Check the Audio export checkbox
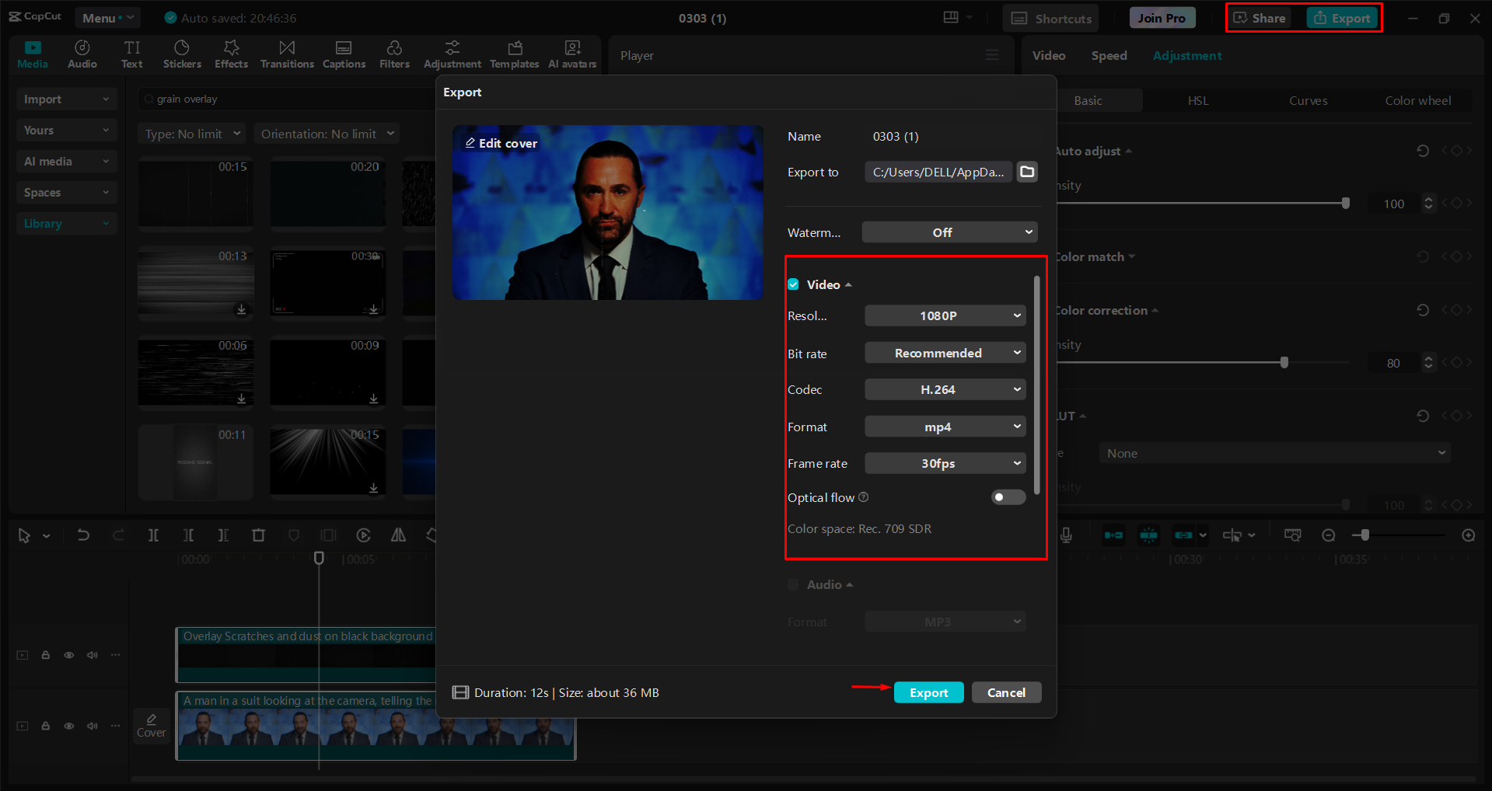1492x791 pixels. tap(792, 584)
